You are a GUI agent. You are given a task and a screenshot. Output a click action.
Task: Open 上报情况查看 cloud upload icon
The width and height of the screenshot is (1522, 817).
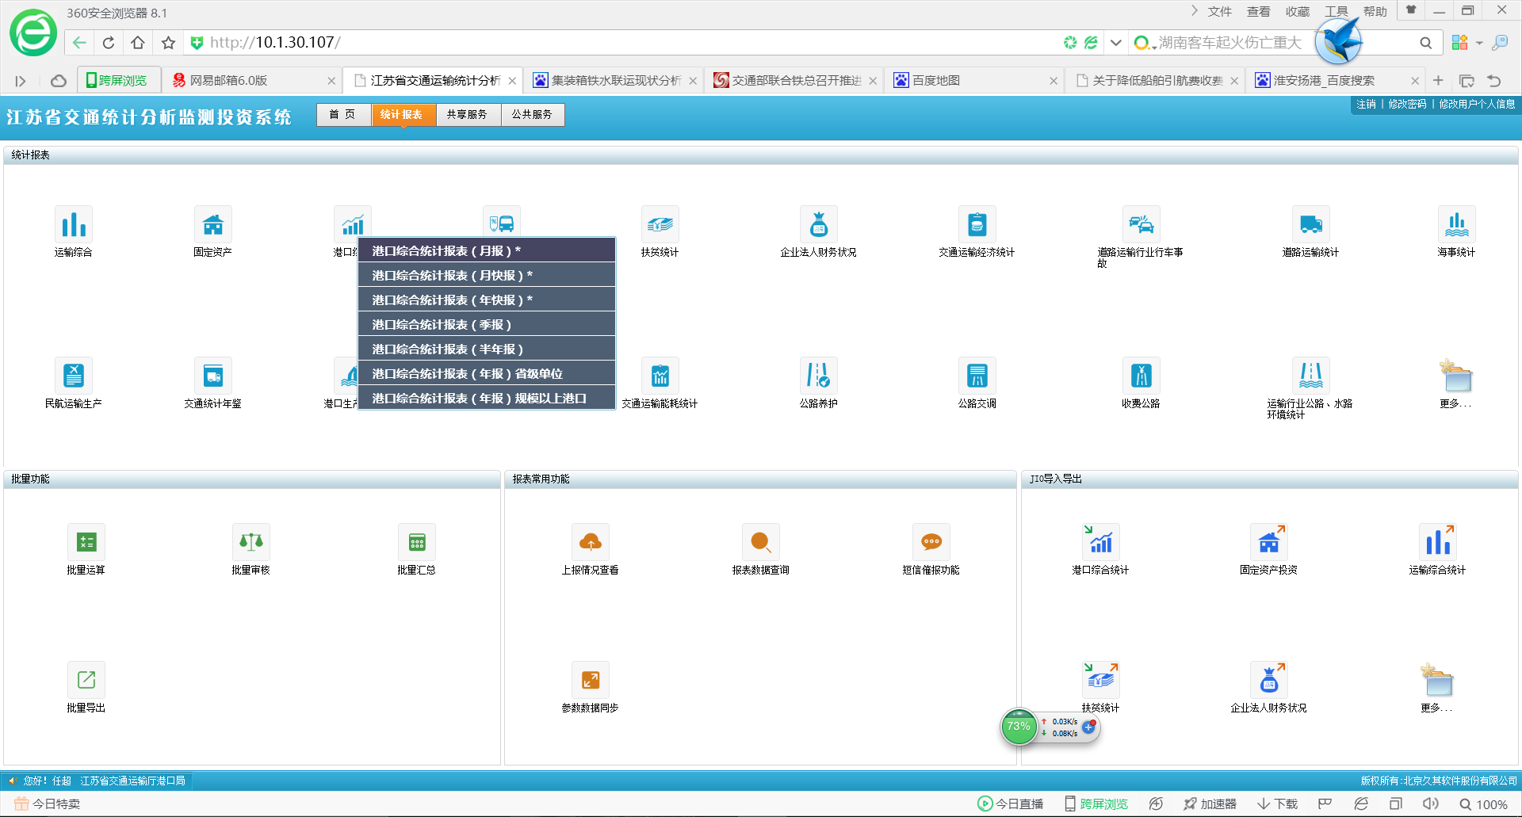[x=590, y=543]
